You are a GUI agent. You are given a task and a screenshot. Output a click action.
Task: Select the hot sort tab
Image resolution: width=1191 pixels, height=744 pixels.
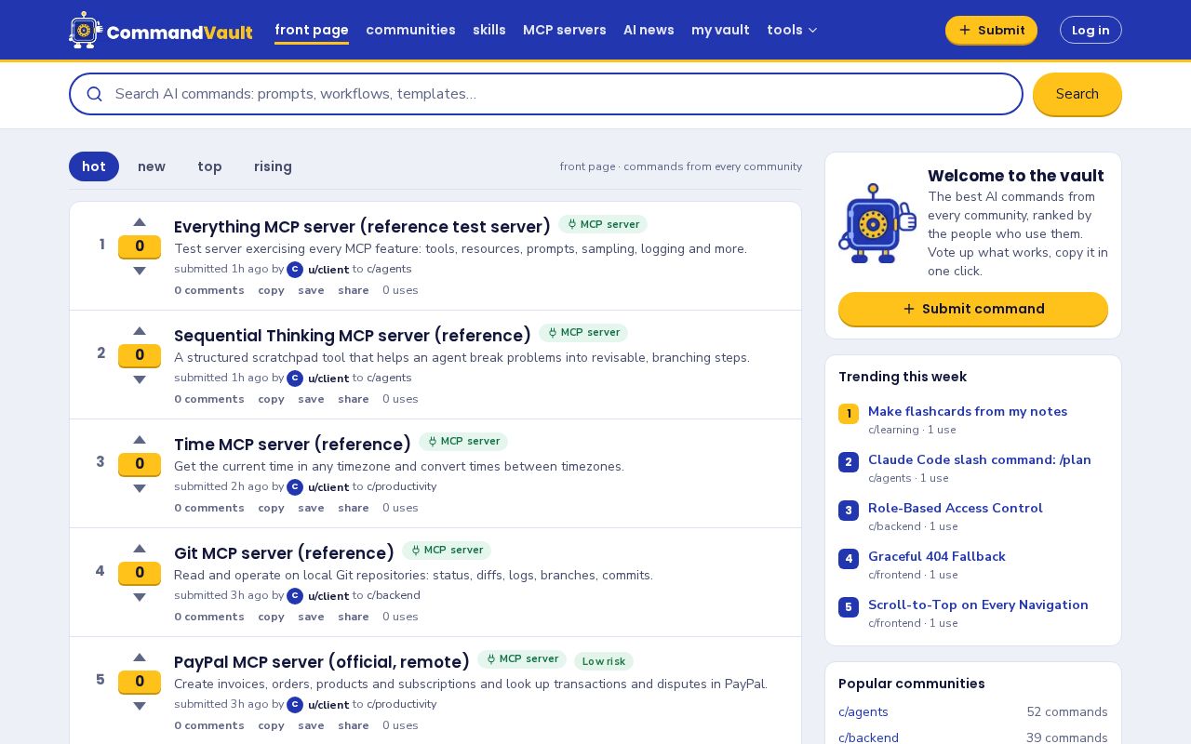tap(94, 166)
